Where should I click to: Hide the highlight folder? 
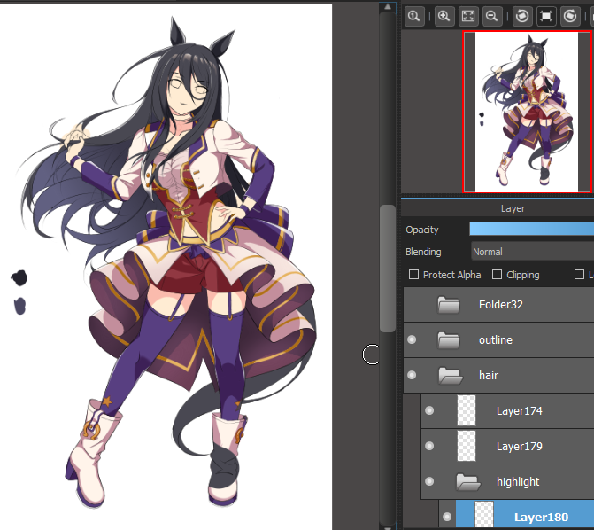tap(429, 481)
